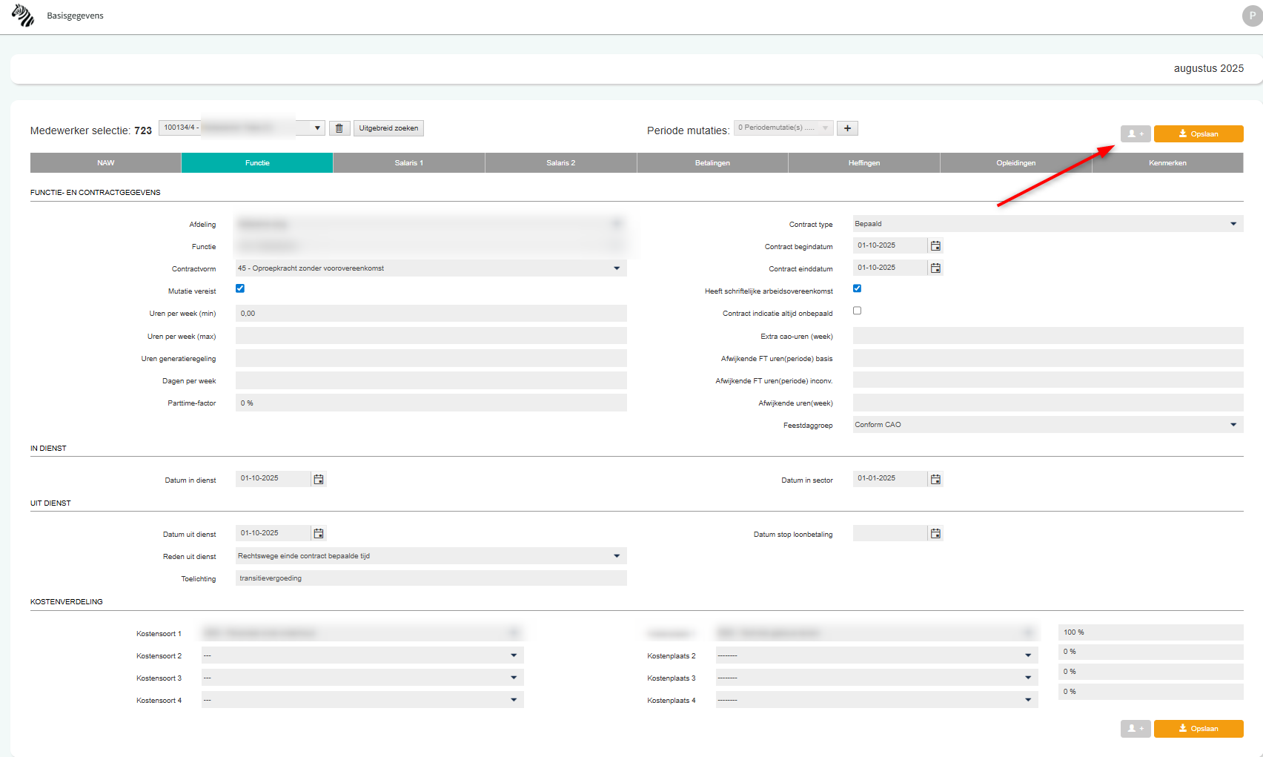The width and height of the screenshot is (1263, 757).
Task: Click the zebra logo icon
Action: (x=23, y=16)
